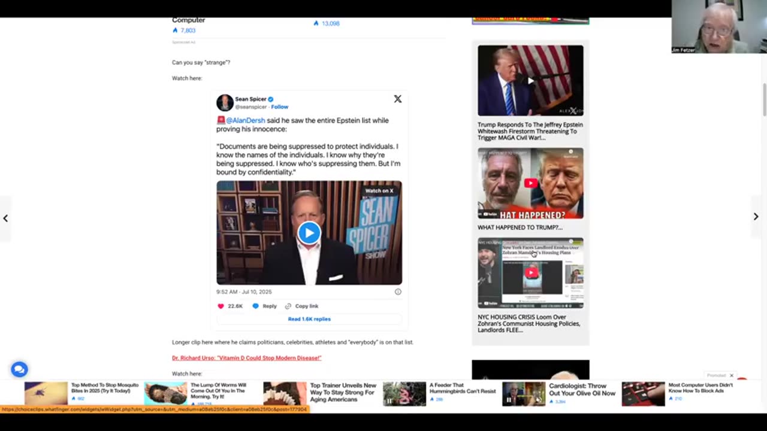The image size is (767, 431).
Task: Click the mosquito ad thumbnail image
Action: pyautogui.click(x=46, y=394)
